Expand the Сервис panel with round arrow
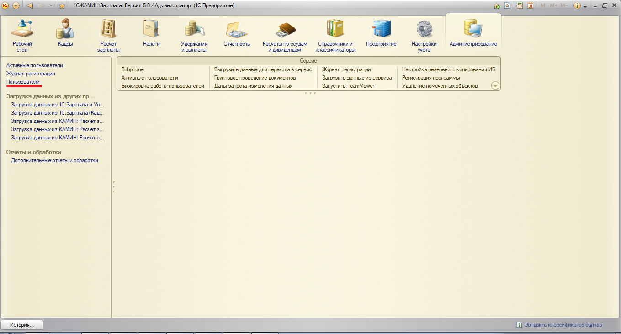The width and height of the screenshot is (621, 334). (495, 85)
